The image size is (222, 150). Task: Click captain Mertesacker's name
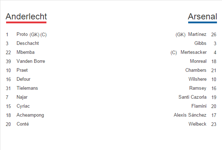tap(193, 52)
